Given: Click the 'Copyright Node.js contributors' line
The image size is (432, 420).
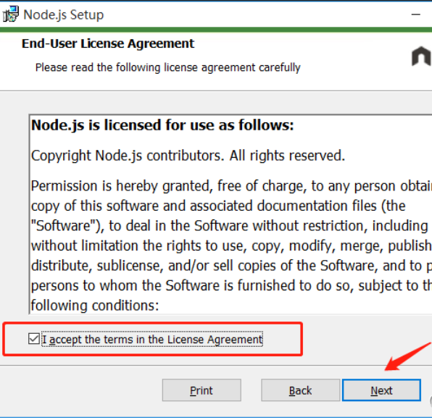Looking at the screenshot, I should pyautogui.click(x=188, y=156).
